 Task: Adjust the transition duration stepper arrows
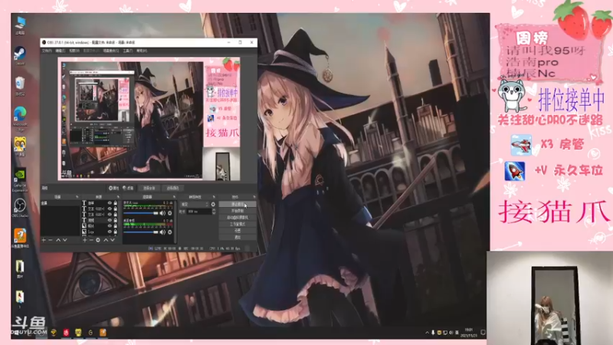[x=214, y=212]
